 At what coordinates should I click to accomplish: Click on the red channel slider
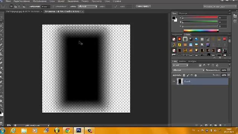coord(200,17)
